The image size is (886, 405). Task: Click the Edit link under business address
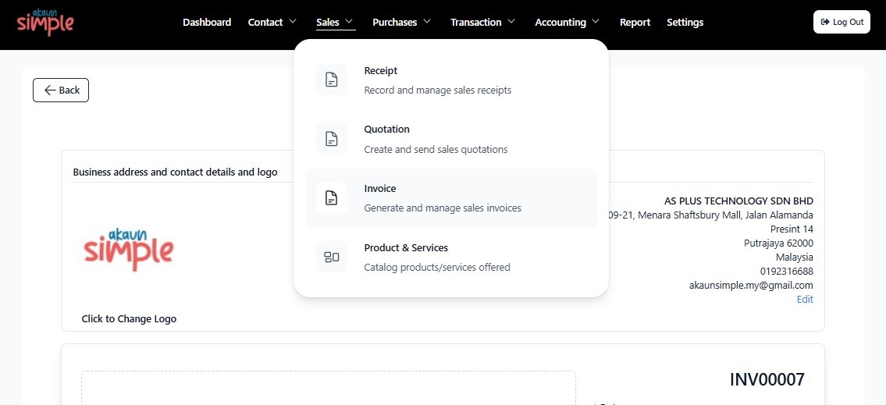pos(805,300)
